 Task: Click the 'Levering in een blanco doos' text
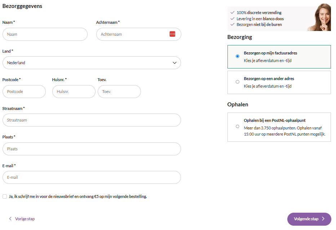coord(260,19)
